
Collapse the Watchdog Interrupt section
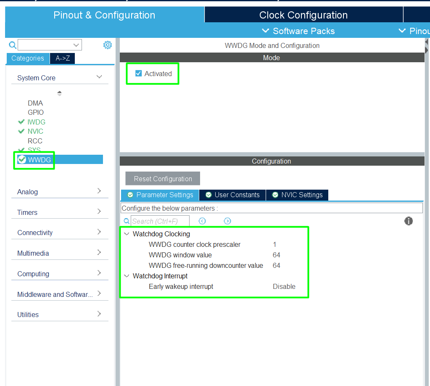point(127,276)
